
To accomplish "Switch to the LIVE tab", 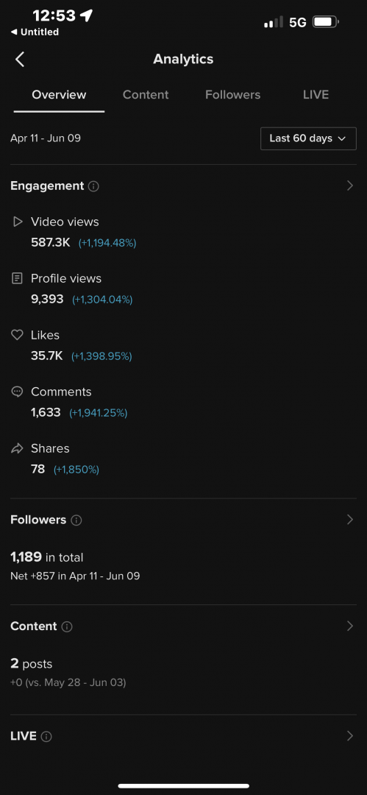I will click(x=316, y=95).
